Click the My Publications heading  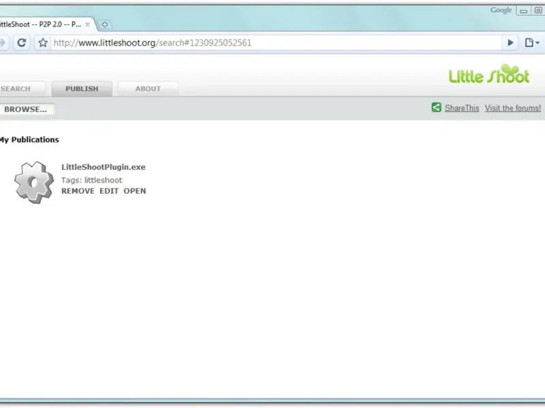tap(29, 140)
